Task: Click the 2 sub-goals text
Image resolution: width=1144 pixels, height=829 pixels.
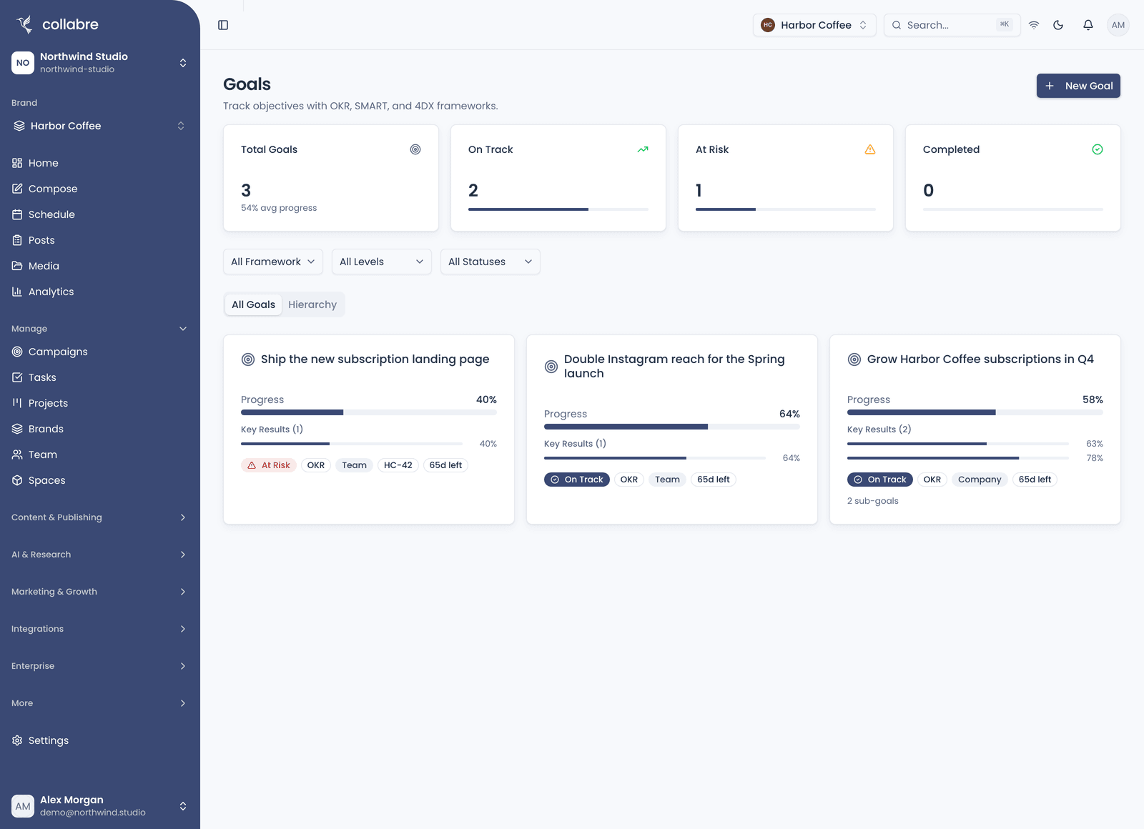Action: pyautogui.click(x=873, y=501)
